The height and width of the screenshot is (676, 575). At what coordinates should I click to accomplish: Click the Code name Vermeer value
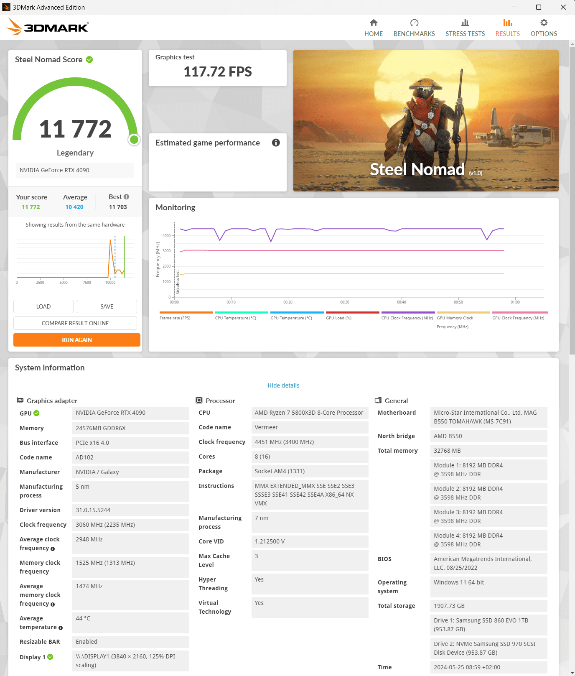click(310, 427)
